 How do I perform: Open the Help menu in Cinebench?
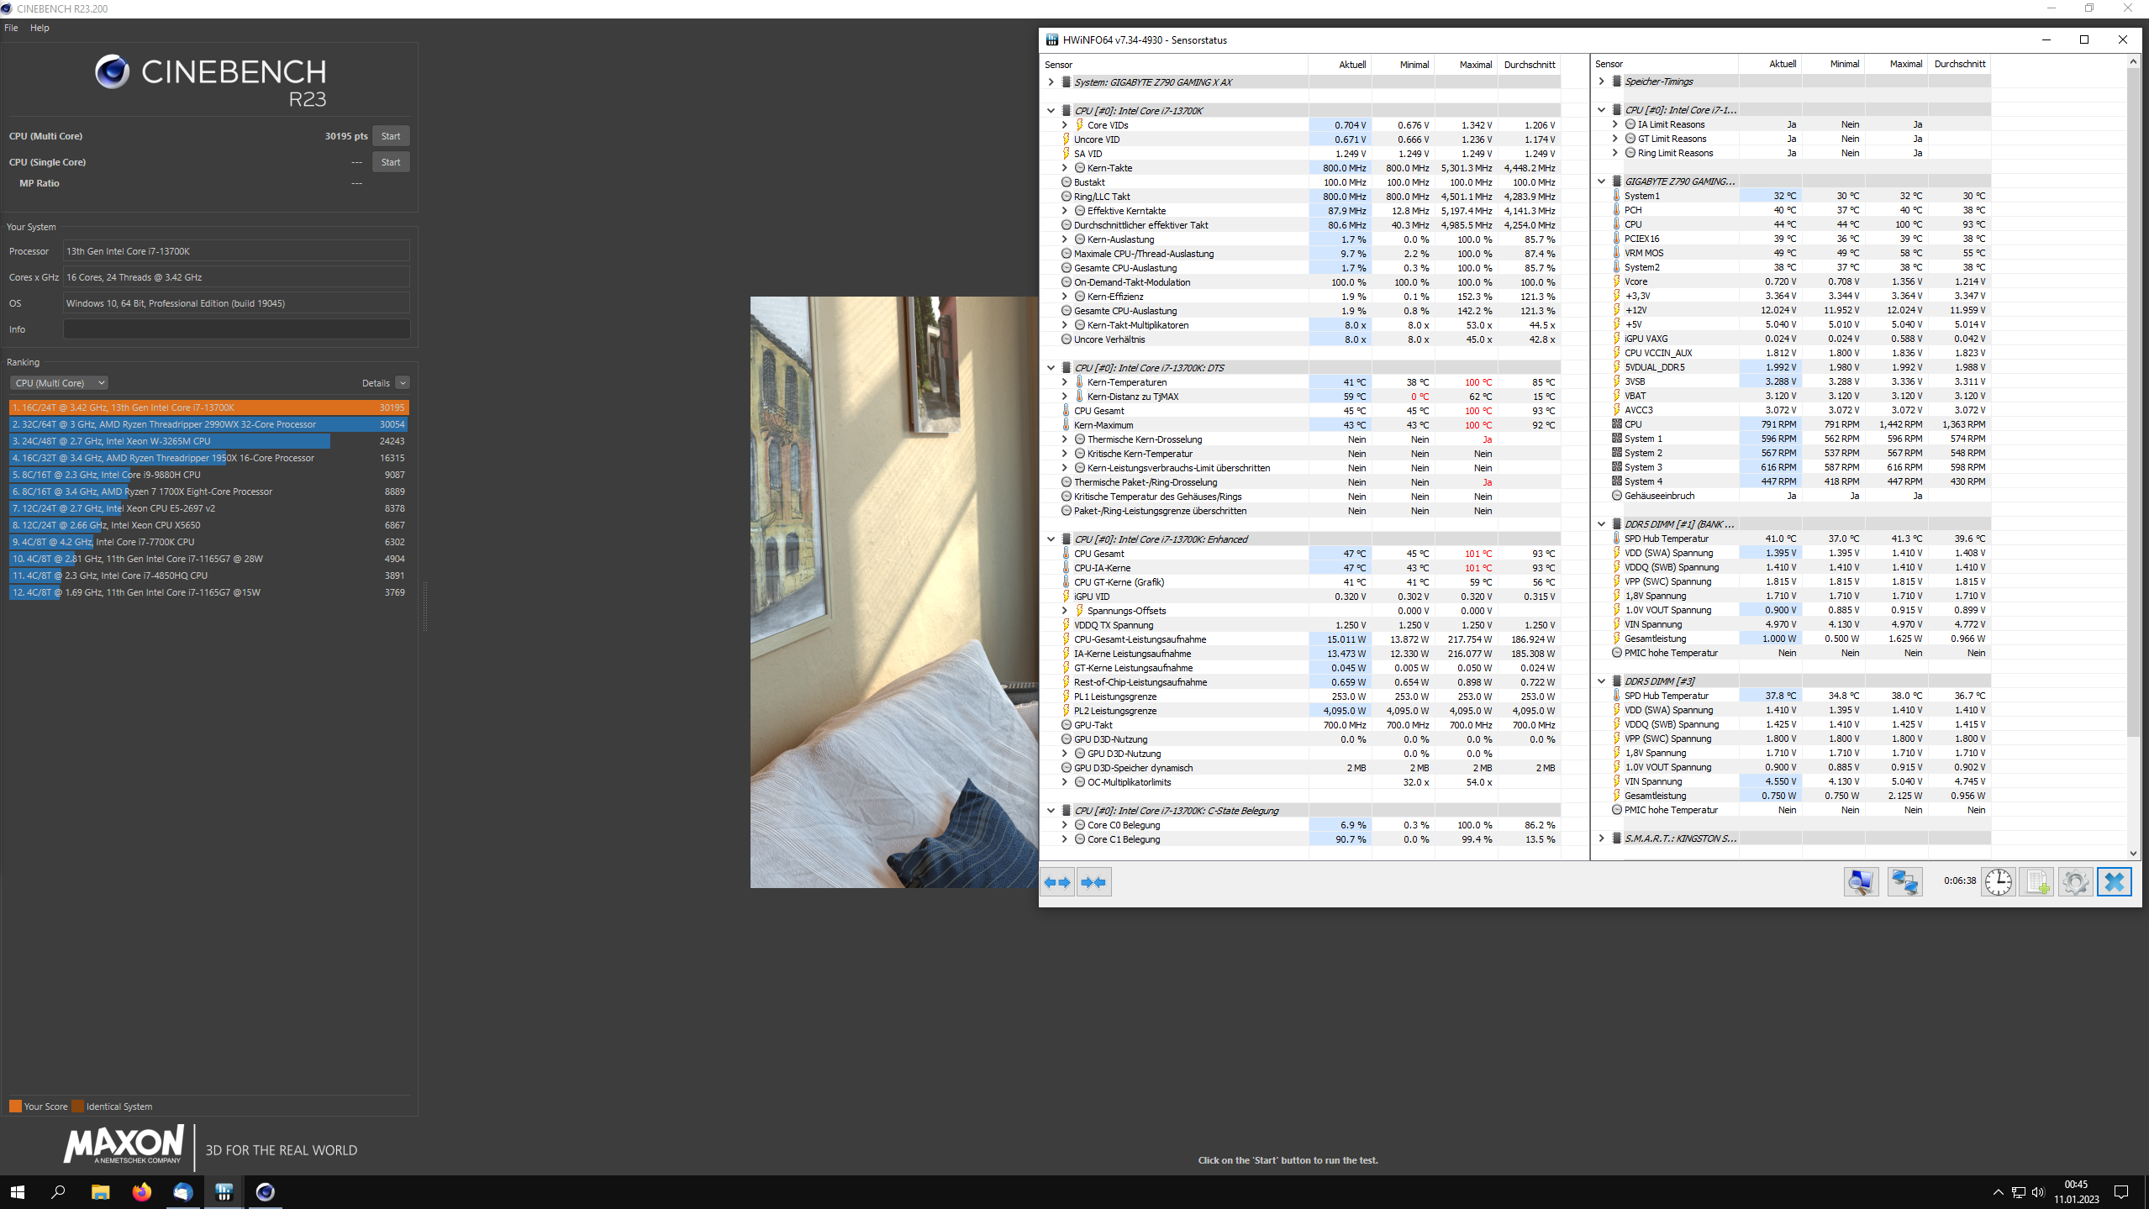[x=40, y=28]
